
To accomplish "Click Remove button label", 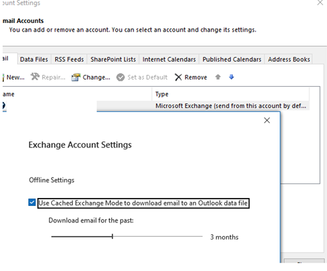I will click(195, 77).
